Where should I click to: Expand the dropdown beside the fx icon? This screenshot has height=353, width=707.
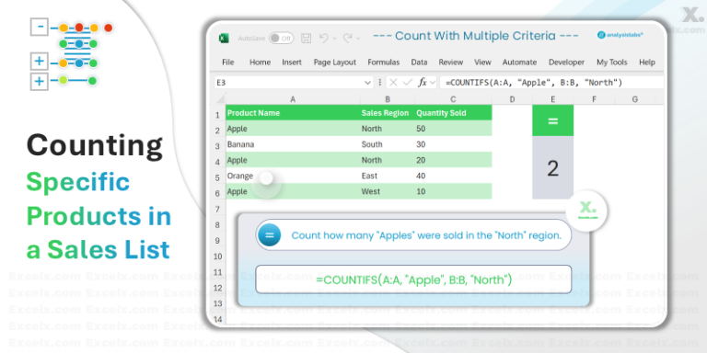(x=433, y=83)
